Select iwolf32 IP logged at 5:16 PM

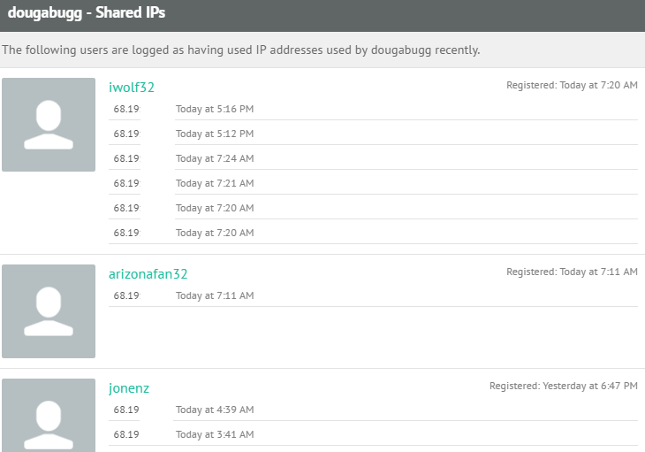(126, 109)
